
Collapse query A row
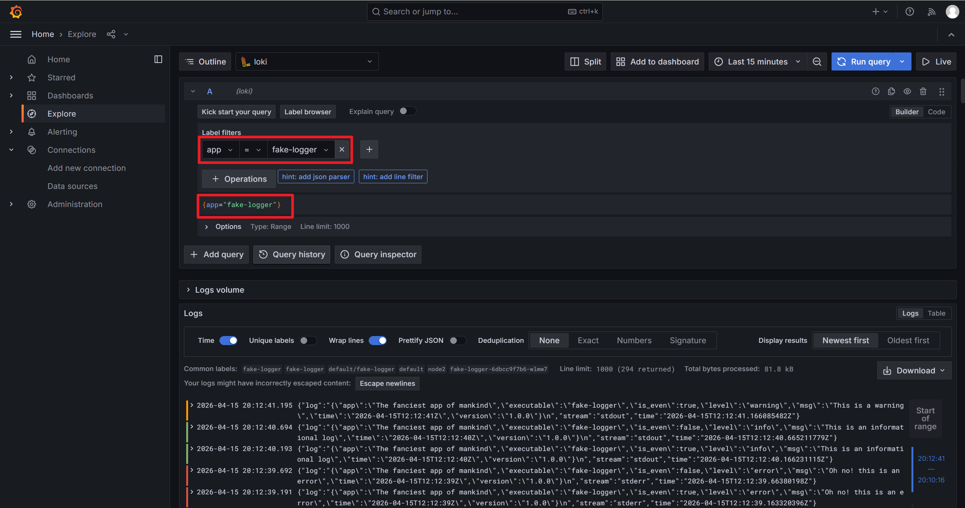pyautogui.click(x=193, y=91)
